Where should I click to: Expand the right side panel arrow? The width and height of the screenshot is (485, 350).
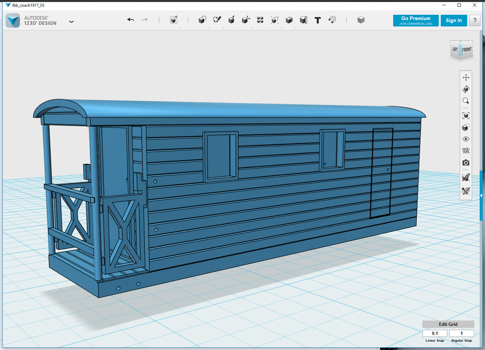click(481, 195)
